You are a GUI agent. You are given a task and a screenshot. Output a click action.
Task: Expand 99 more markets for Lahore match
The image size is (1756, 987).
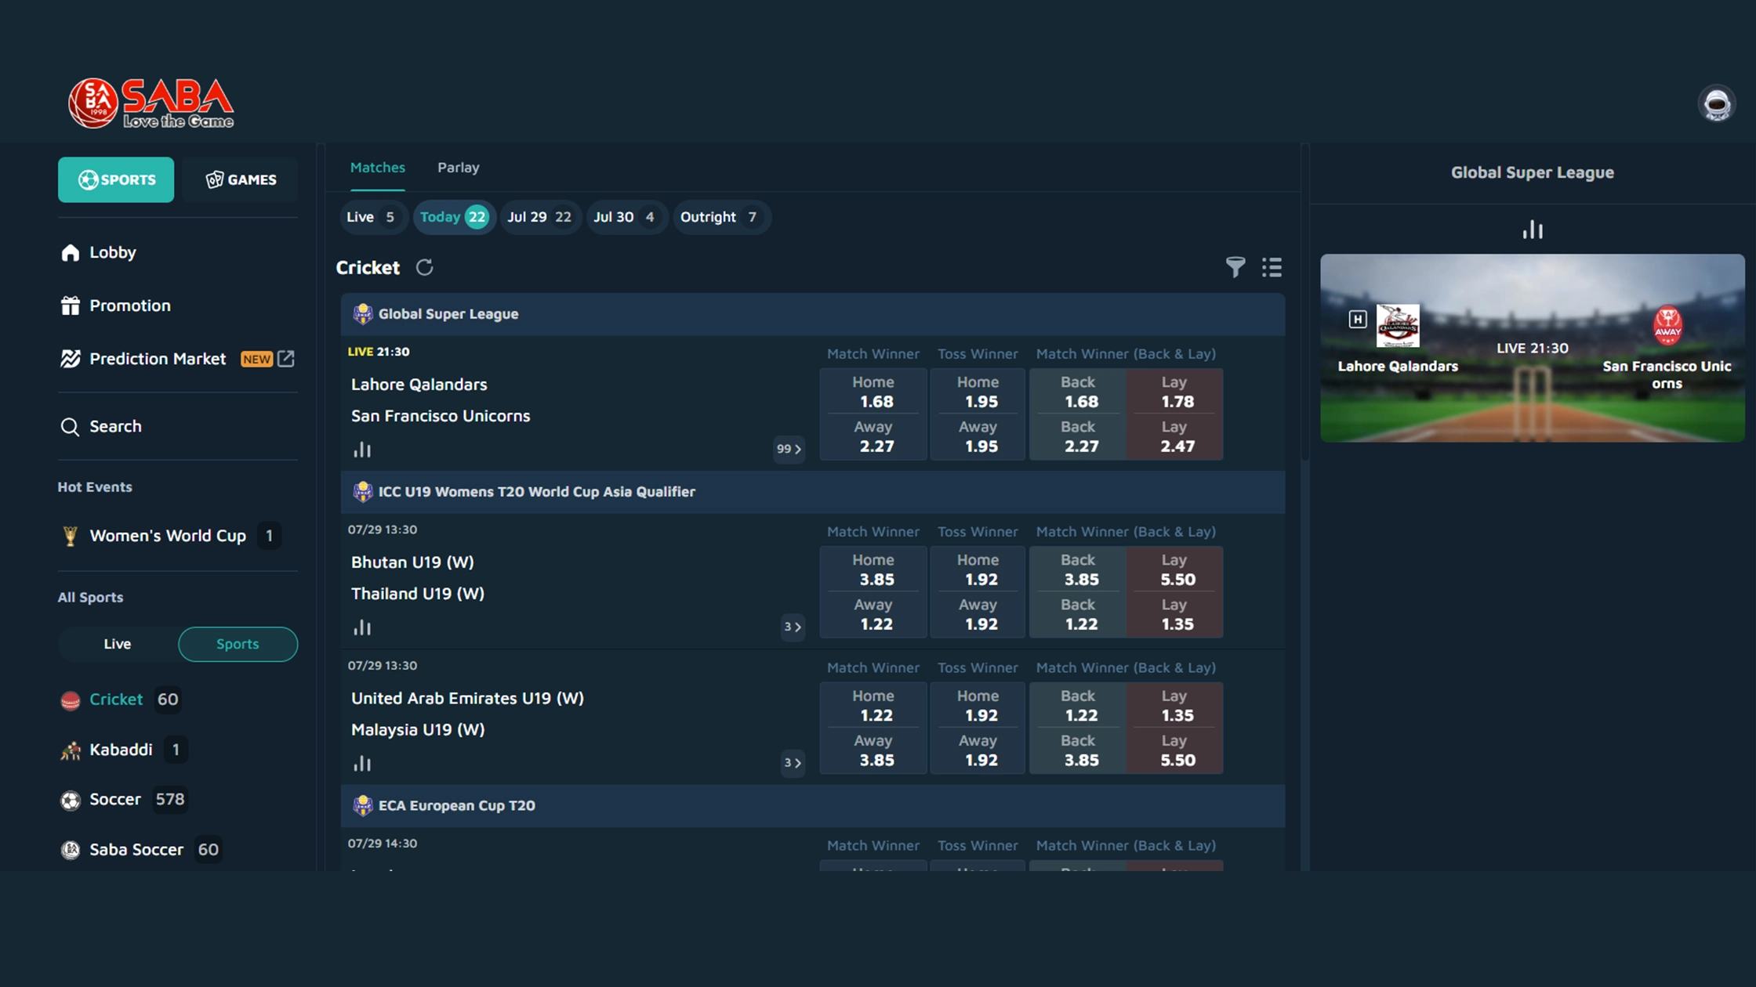789,449
